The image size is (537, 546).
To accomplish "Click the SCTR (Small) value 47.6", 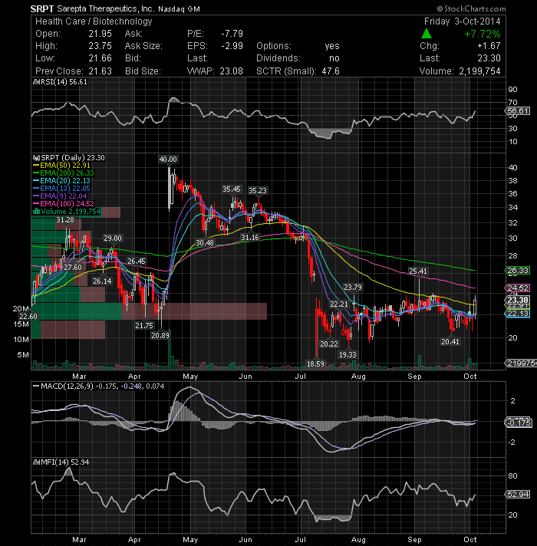I will [331, 71].
